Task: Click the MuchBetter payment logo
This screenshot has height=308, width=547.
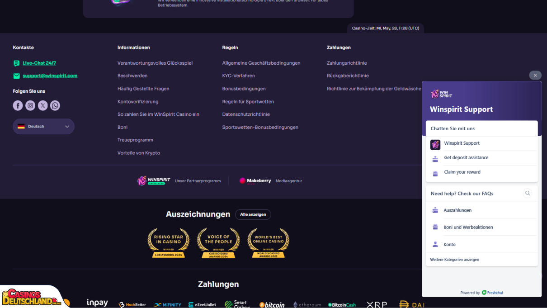Action: [x=132, y=305]
